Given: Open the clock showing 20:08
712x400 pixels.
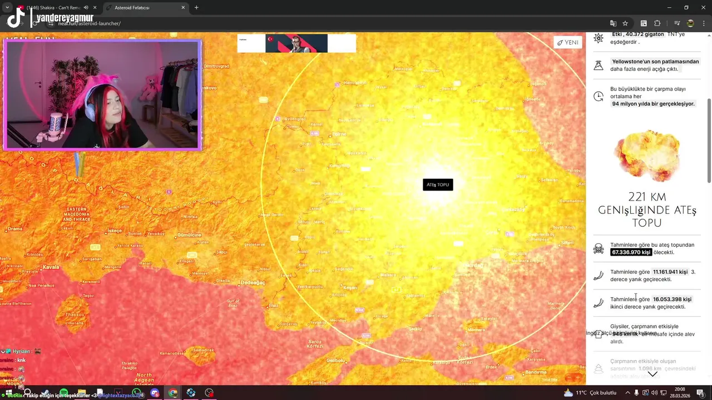Looking at the screenshot, I should (x=680, y=393).
